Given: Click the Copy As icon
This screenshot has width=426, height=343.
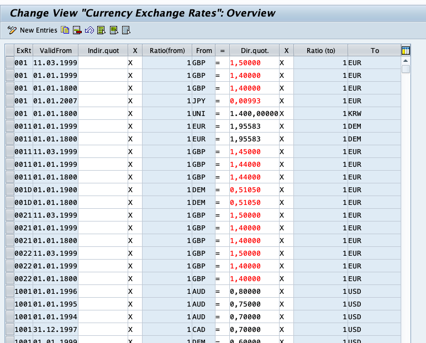Looking at the screenshot, I should (x=65, y=30).
